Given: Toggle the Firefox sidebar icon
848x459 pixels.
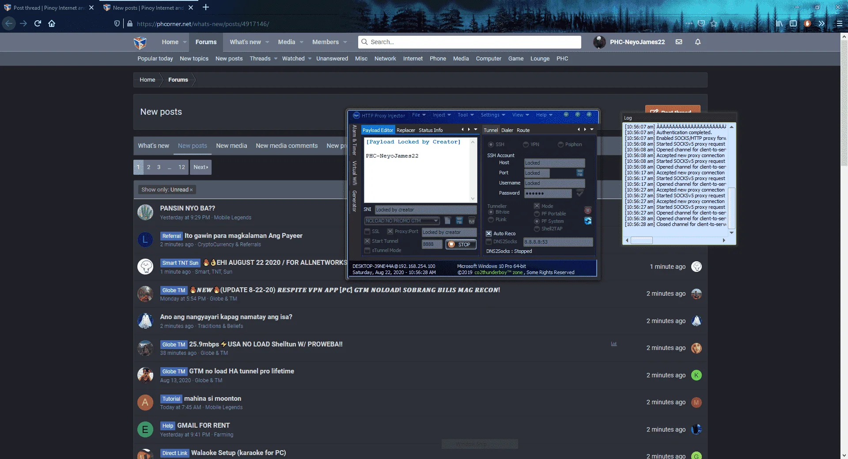Looking at the screenshot, I should coord(793,23).
